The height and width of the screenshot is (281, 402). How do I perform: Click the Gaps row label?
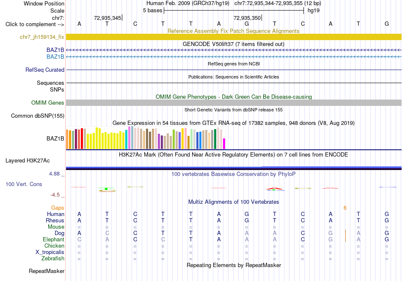pyautogui.click(x=58, y=208)
